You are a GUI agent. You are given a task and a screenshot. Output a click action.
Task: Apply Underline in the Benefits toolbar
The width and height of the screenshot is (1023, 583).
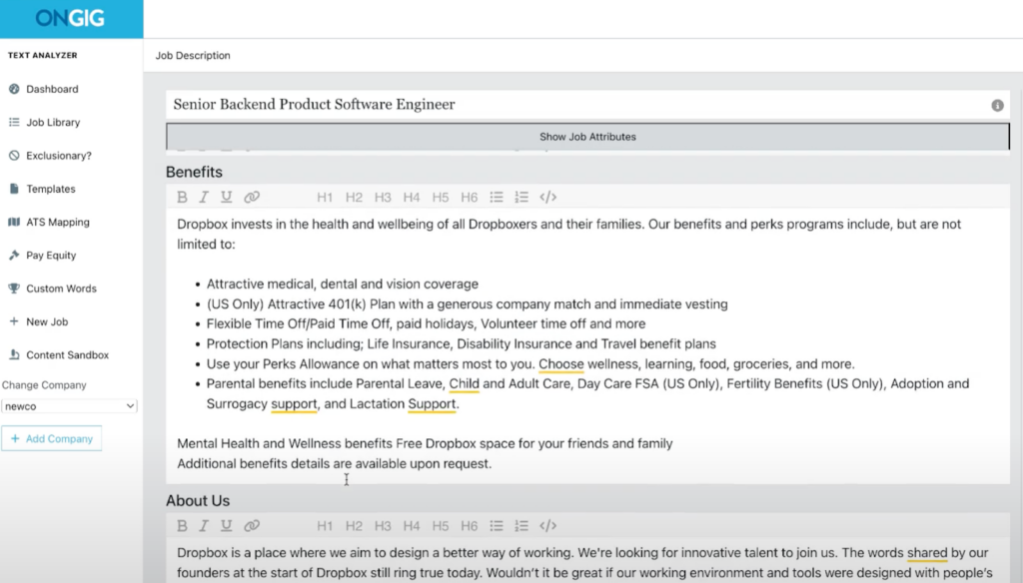(x=227, y=198)
